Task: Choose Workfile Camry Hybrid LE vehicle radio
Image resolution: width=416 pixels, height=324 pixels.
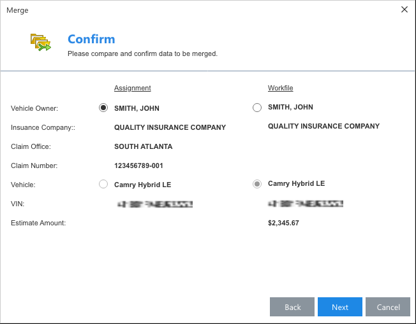Action: point(257,184)
